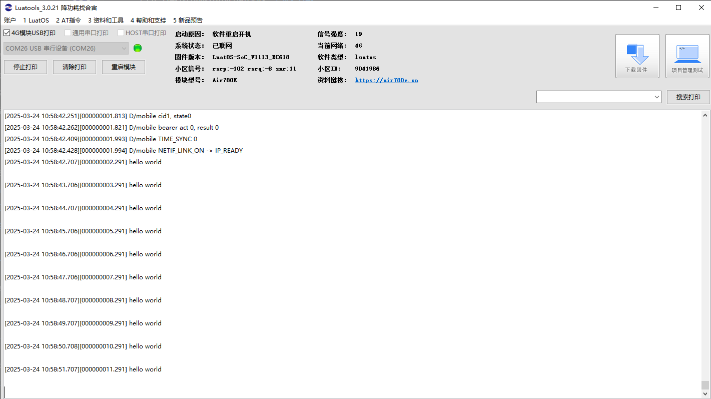
Task: Open the 账户 menu
Action: tap(10, 21)
